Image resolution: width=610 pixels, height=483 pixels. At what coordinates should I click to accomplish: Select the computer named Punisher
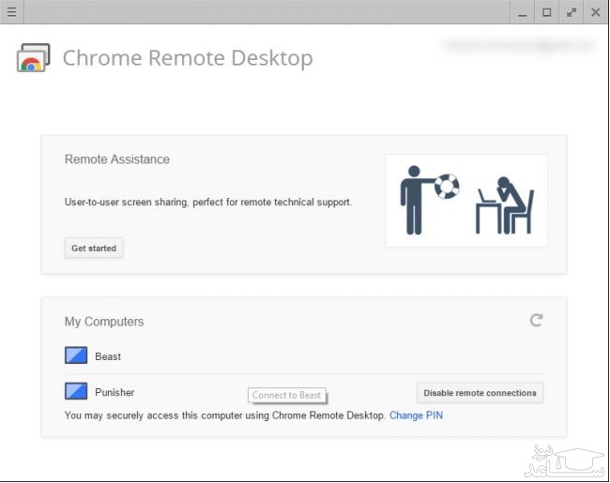114,392
